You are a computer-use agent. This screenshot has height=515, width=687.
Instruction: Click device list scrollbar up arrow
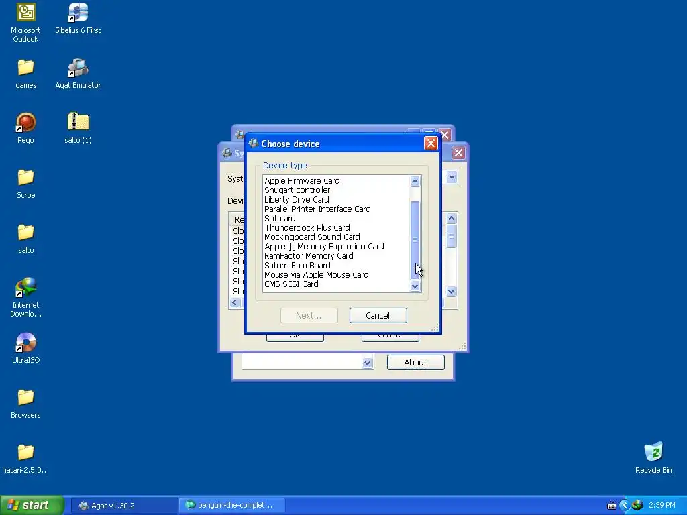point(415,181)
